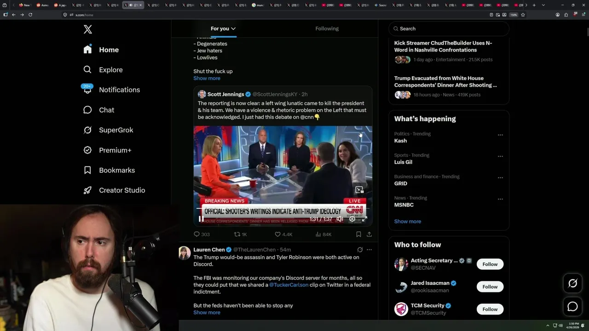
Task: Open a new browser tab
Action: click(534, 5)
